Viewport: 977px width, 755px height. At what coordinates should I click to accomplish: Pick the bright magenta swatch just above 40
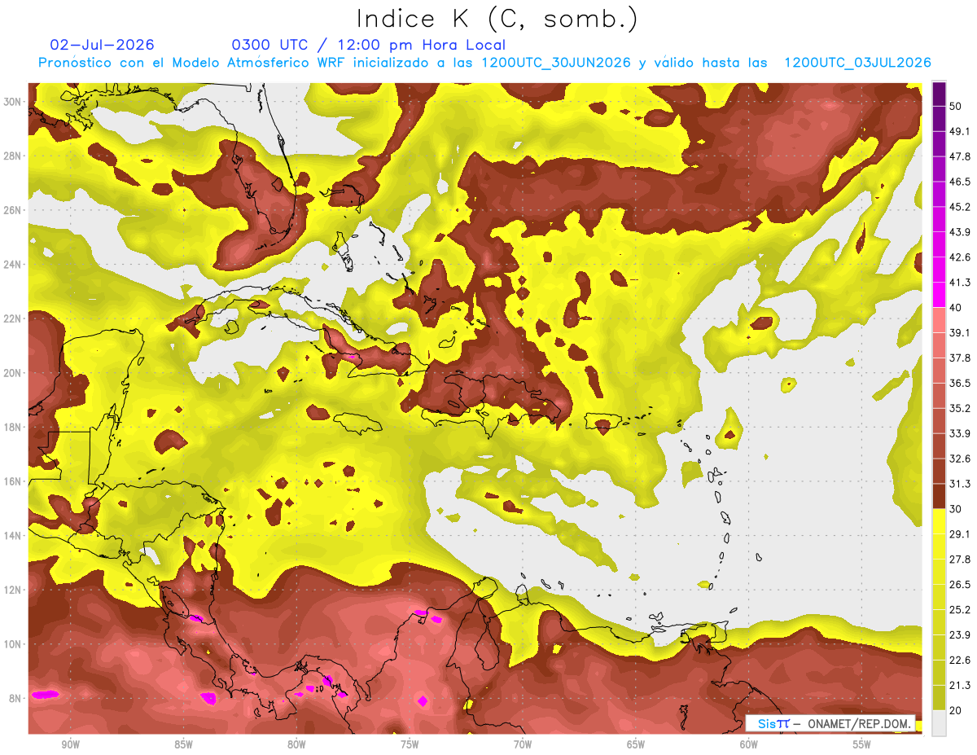(939, 295)
